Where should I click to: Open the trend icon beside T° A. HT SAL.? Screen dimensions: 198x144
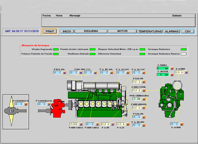point(112,73)
